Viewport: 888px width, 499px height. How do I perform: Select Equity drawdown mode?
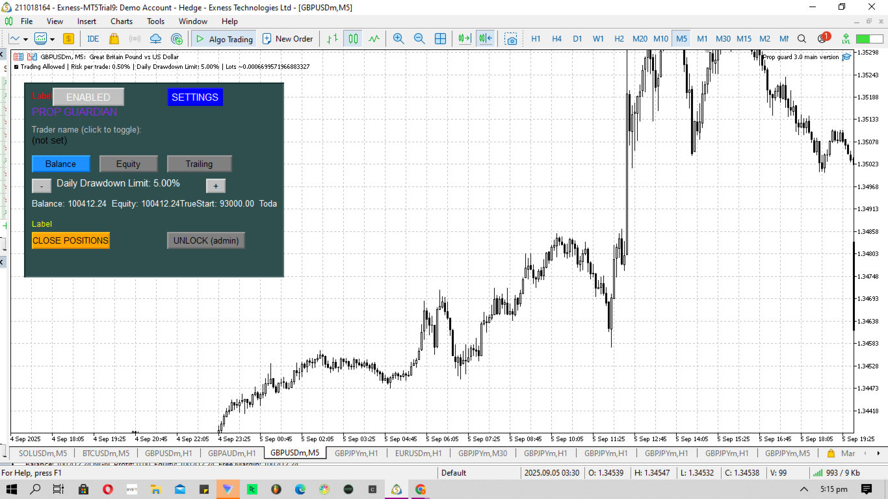pos(128,164)
